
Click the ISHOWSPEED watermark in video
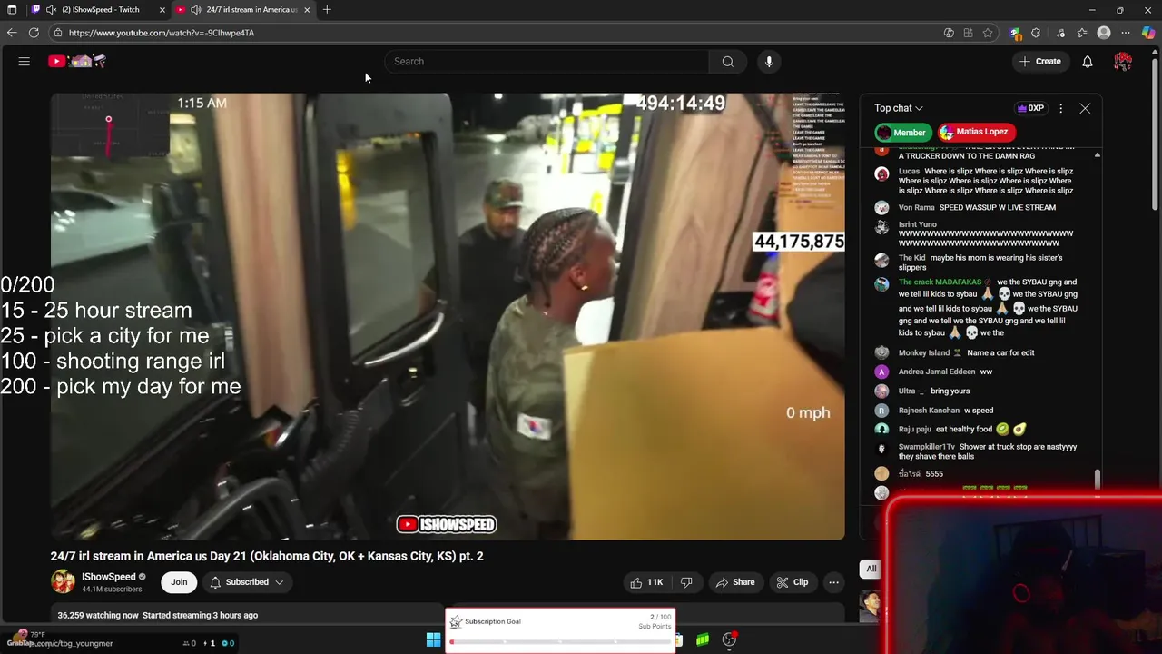[447, 524]
